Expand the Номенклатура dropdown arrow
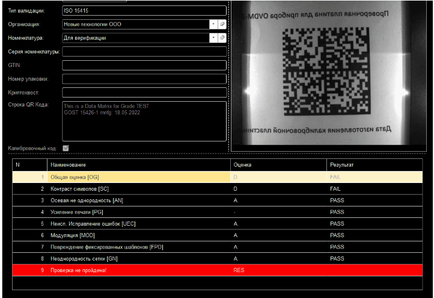The image size is (434, 298). 213,38
